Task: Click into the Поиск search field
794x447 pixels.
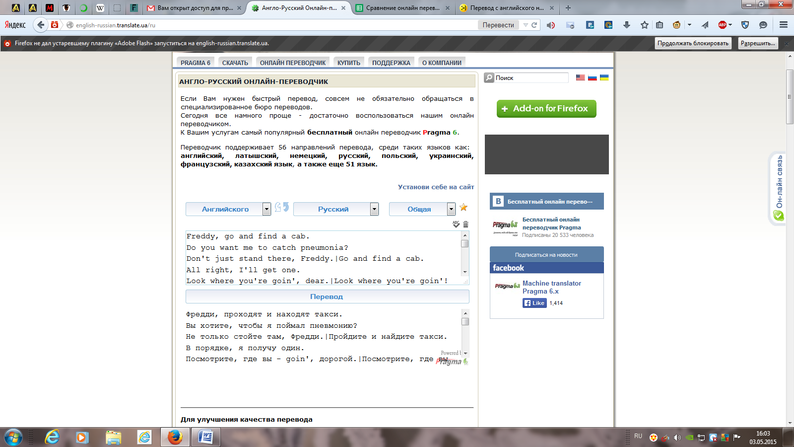Action: (531, 77)
